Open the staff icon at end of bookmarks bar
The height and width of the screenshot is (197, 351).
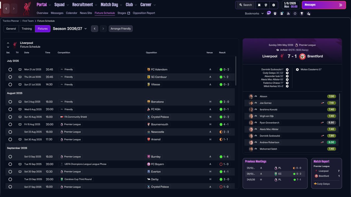[309, 13]
